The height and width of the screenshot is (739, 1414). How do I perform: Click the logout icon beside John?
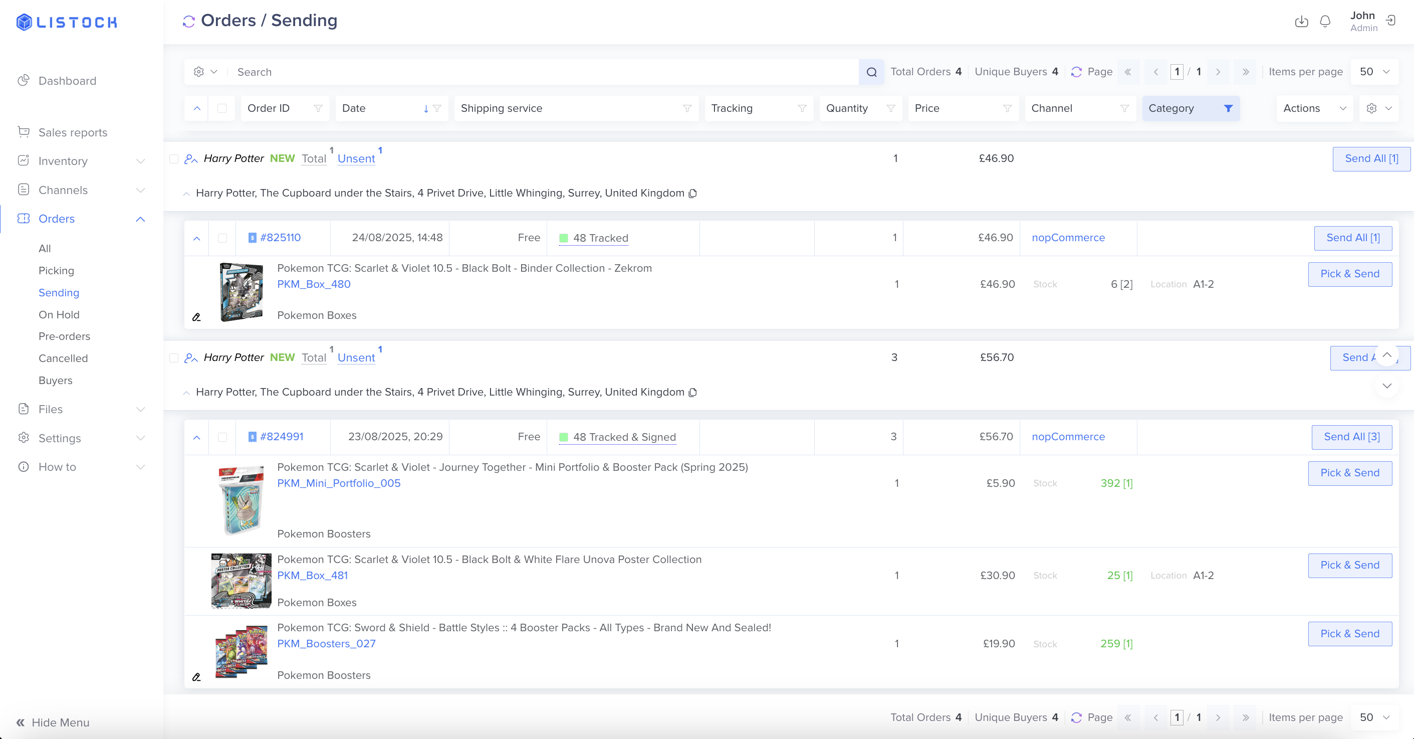[x=1390, y=21]
